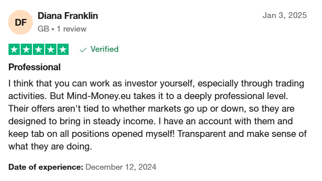Screen dimensions: 322x181
Task: Click the fifth green rating star
Action: click(63, 50)
